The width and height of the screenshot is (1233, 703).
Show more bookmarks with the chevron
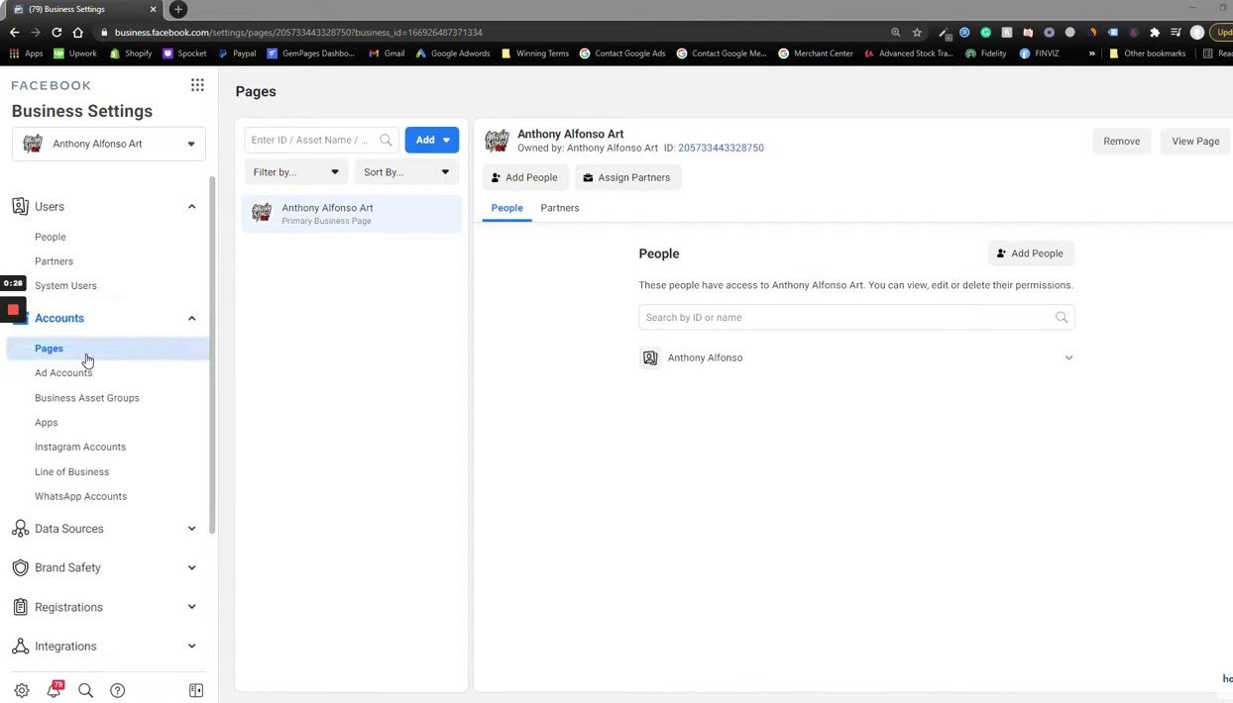click(1092, 53)
